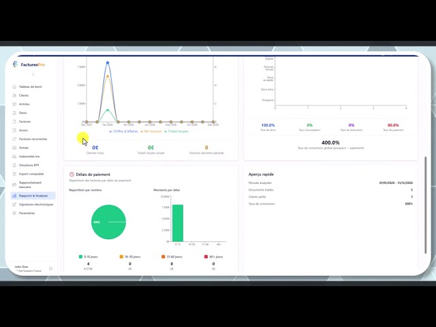Click the yellow 16-30 jours swatch
The height and width of the screenshot is (327, 436).
[x=121, y=257]
